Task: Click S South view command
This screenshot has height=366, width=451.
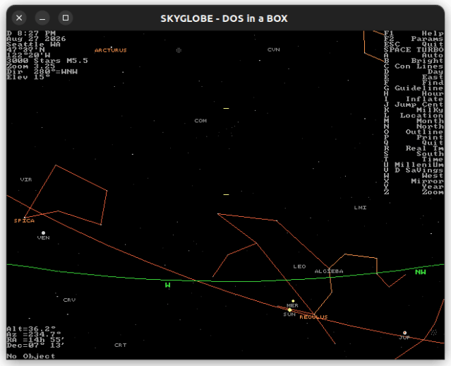Action: (x=414, y=154)
